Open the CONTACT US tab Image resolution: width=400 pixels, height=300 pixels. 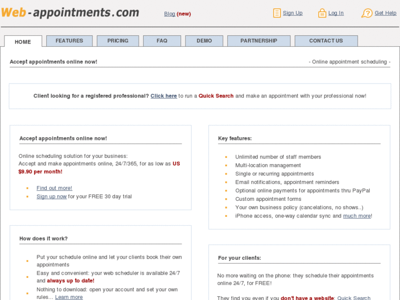(x=326, y=41)
